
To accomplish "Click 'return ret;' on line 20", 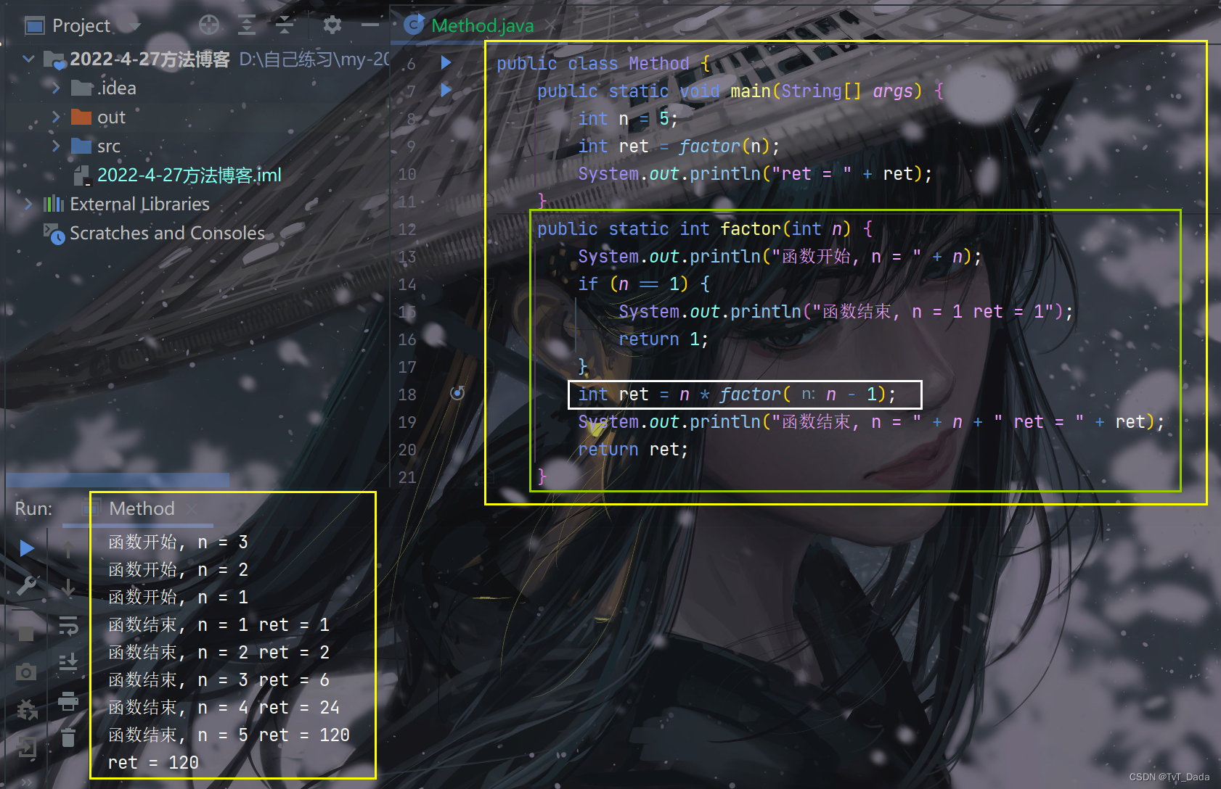I will (x=633, y=450).
